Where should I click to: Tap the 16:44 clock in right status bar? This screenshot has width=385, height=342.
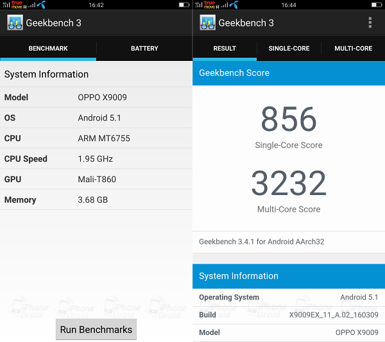(289, 5)
